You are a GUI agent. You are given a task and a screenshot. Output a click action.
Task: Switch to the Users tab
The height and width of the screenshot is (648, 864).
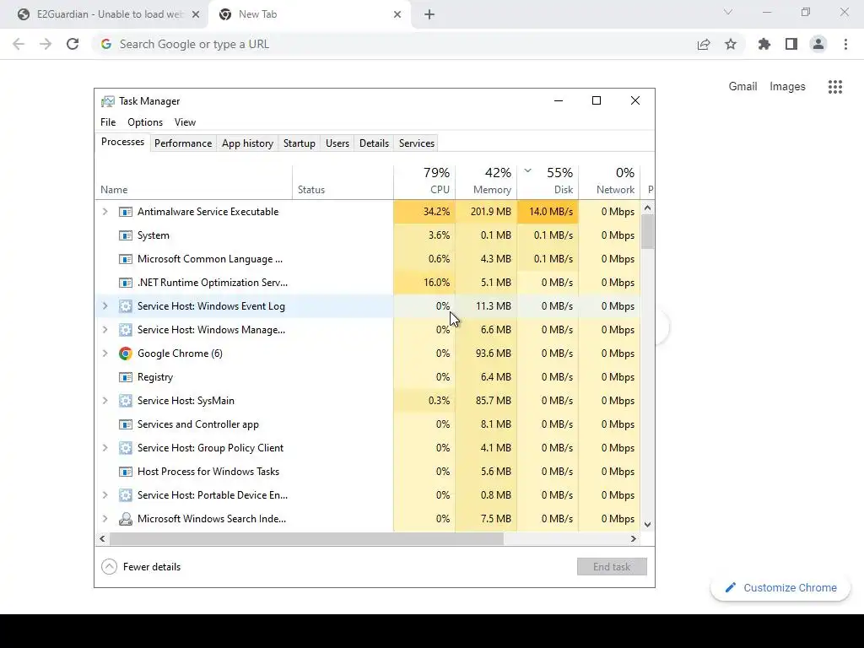click(x=337, y=143)
